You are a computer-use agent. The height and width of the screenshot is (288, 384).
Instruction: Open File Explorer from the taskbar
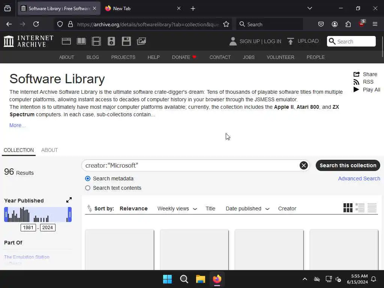(200, 279)
